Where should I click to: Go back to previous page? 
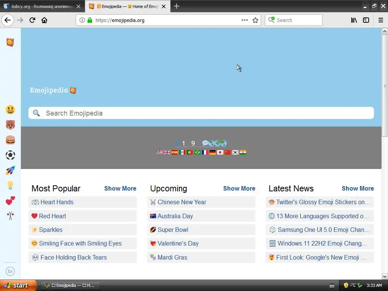click(8, 20)
